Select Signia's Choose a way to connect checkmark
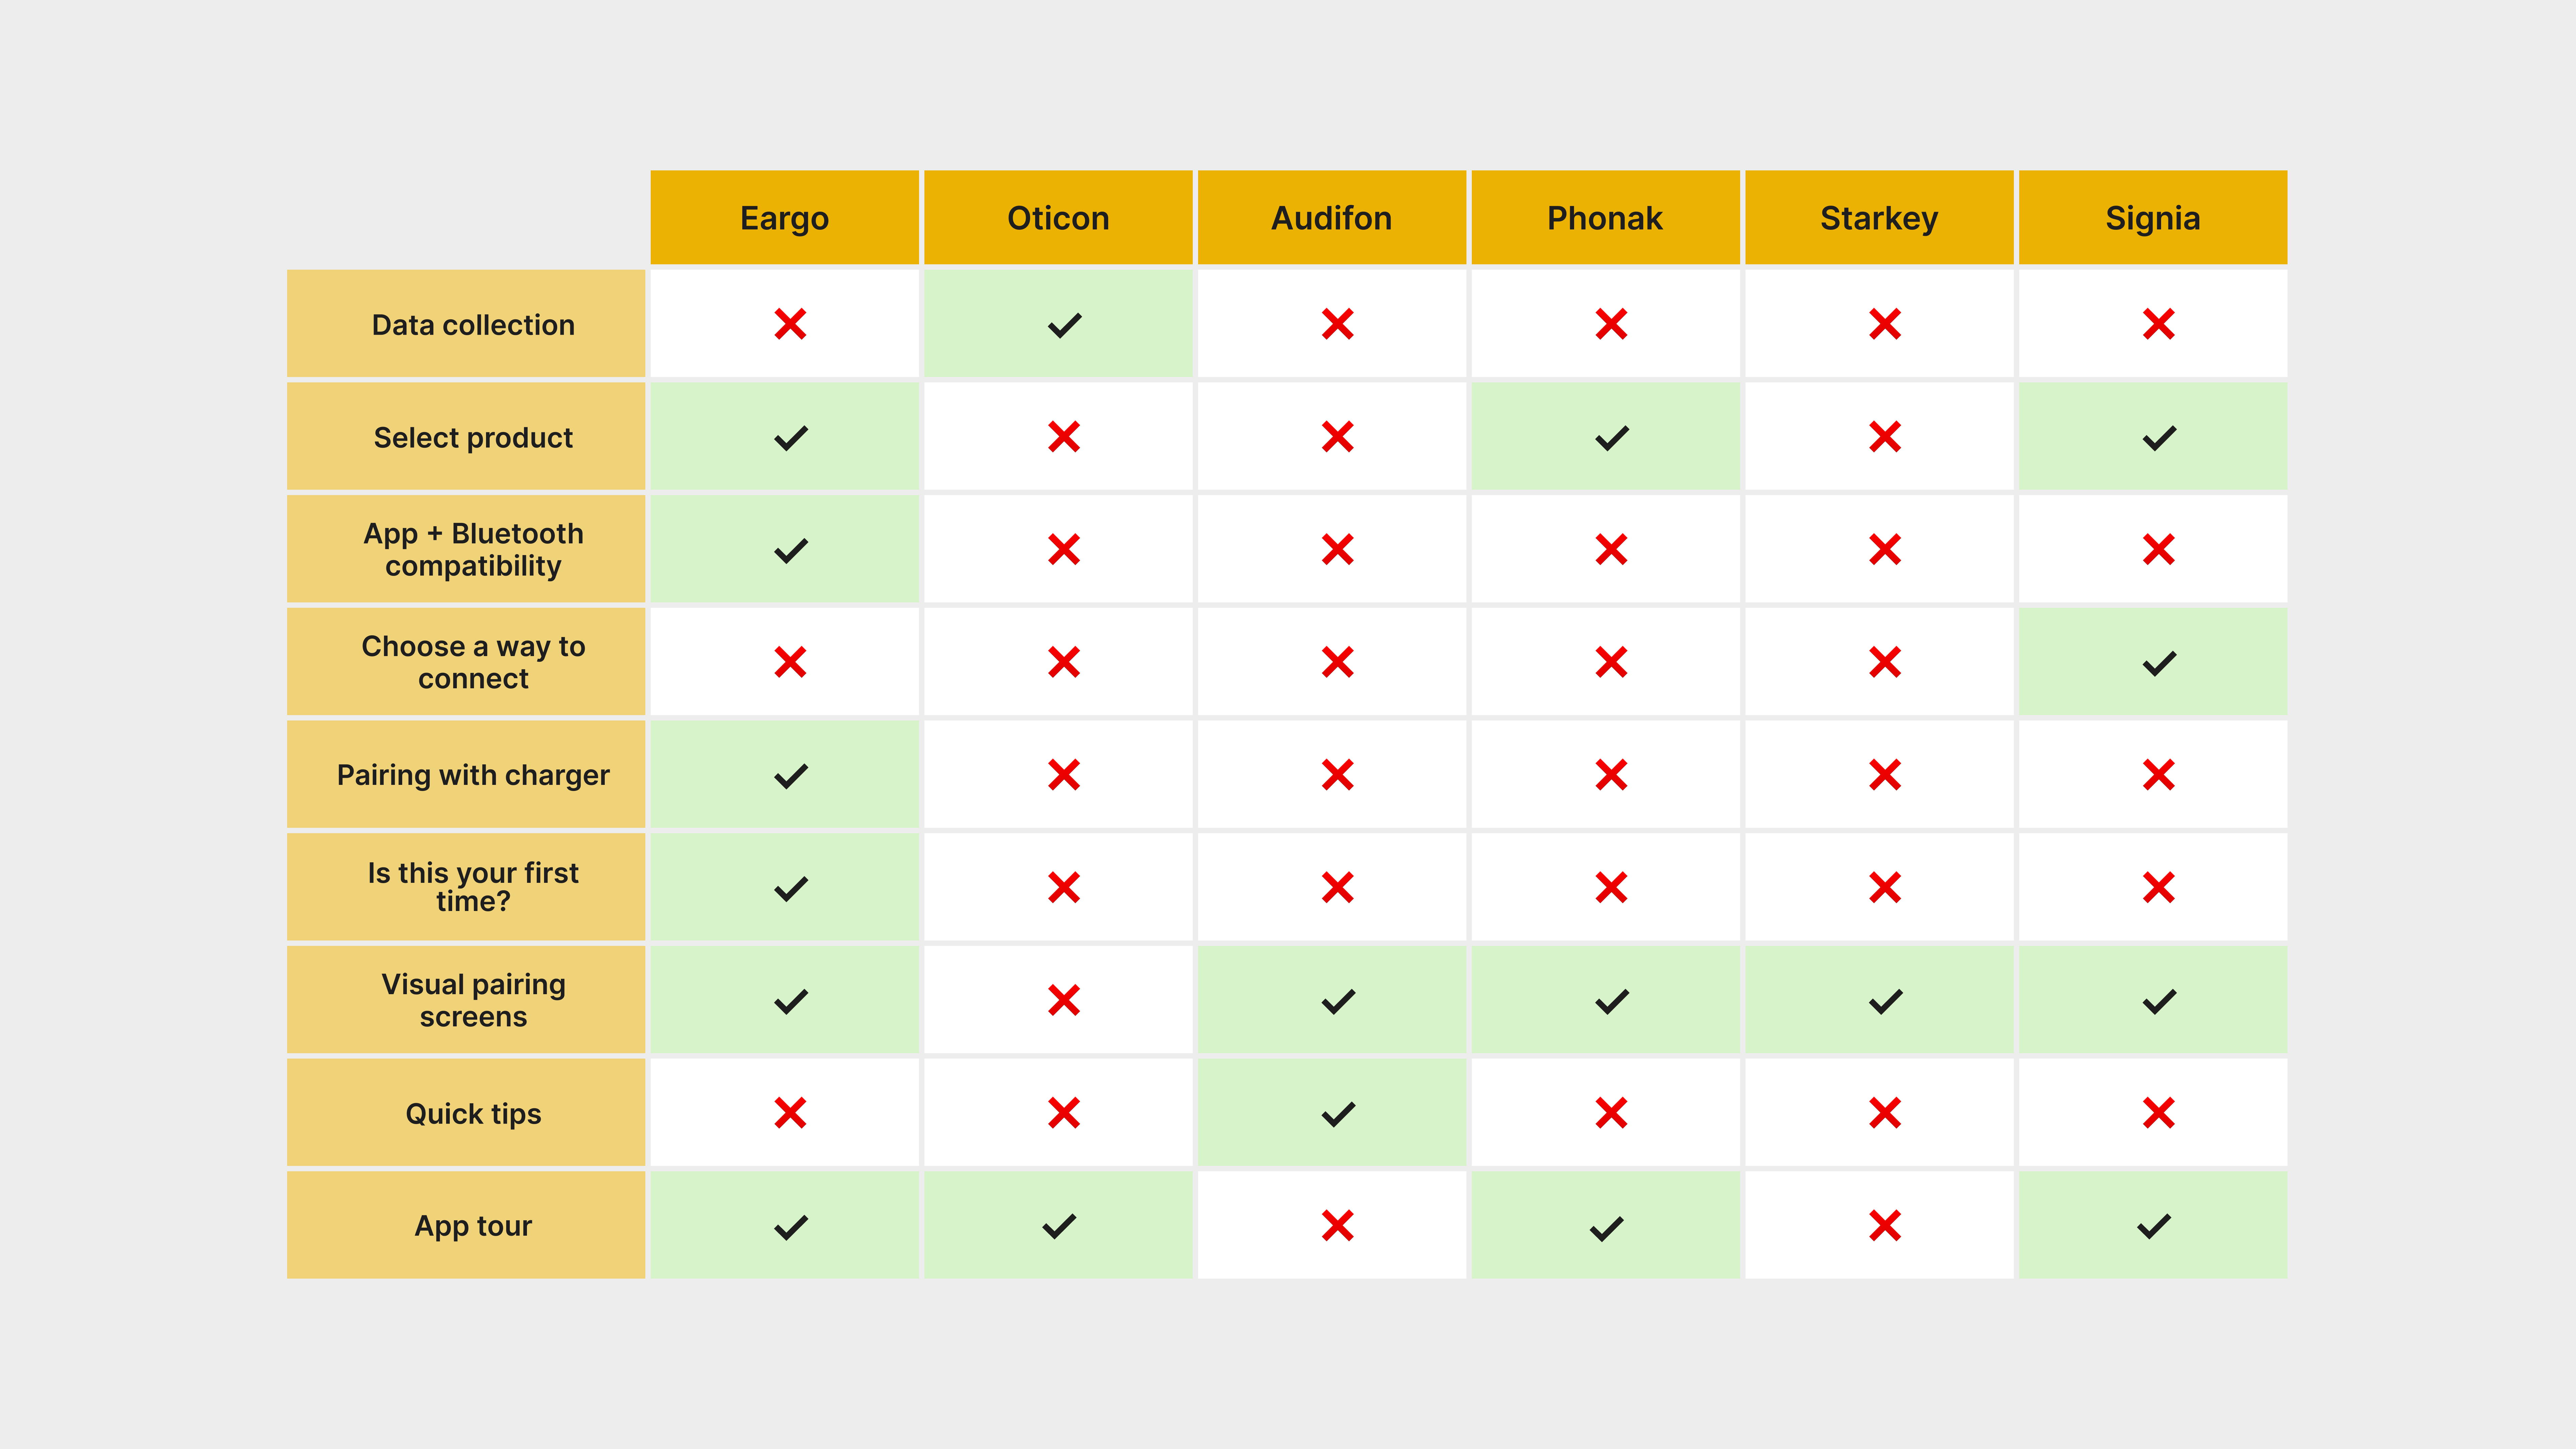The width and height of the screenshot is (2576, 1449). tap(2159, 663)
